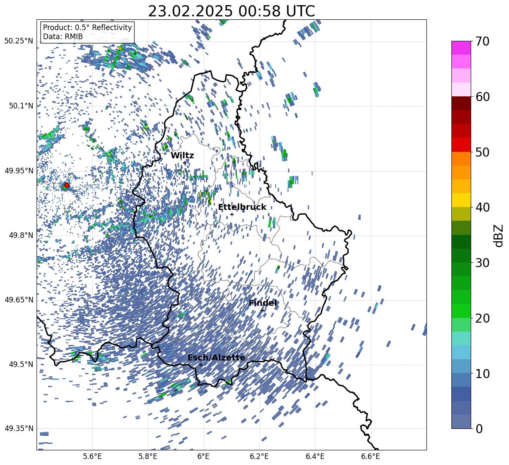Image resolution: width=509 pixels, height=465 pixels.
Task: Click the colorbar tick value 60
Action: coord(482,97)
